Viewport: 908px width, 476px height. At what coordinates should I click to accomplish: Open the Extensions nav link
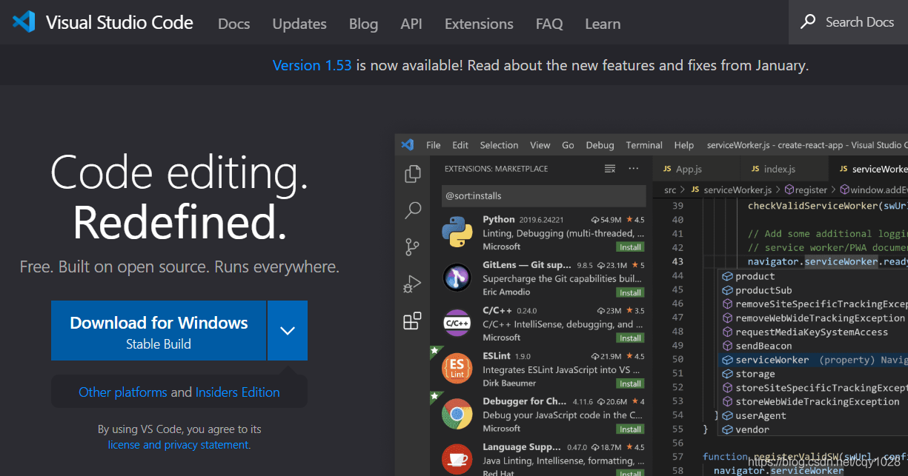pos(479,24)
